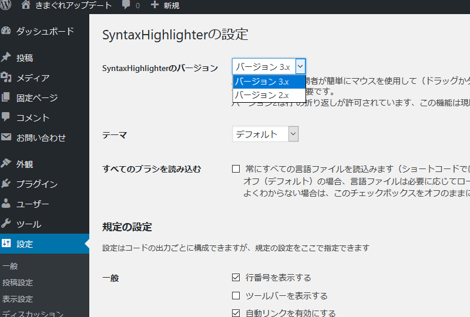Select バージョン 3.x option in the list
Image resolution: width=470 pixels, height=317 pixels.
click(x=269, y=82)
